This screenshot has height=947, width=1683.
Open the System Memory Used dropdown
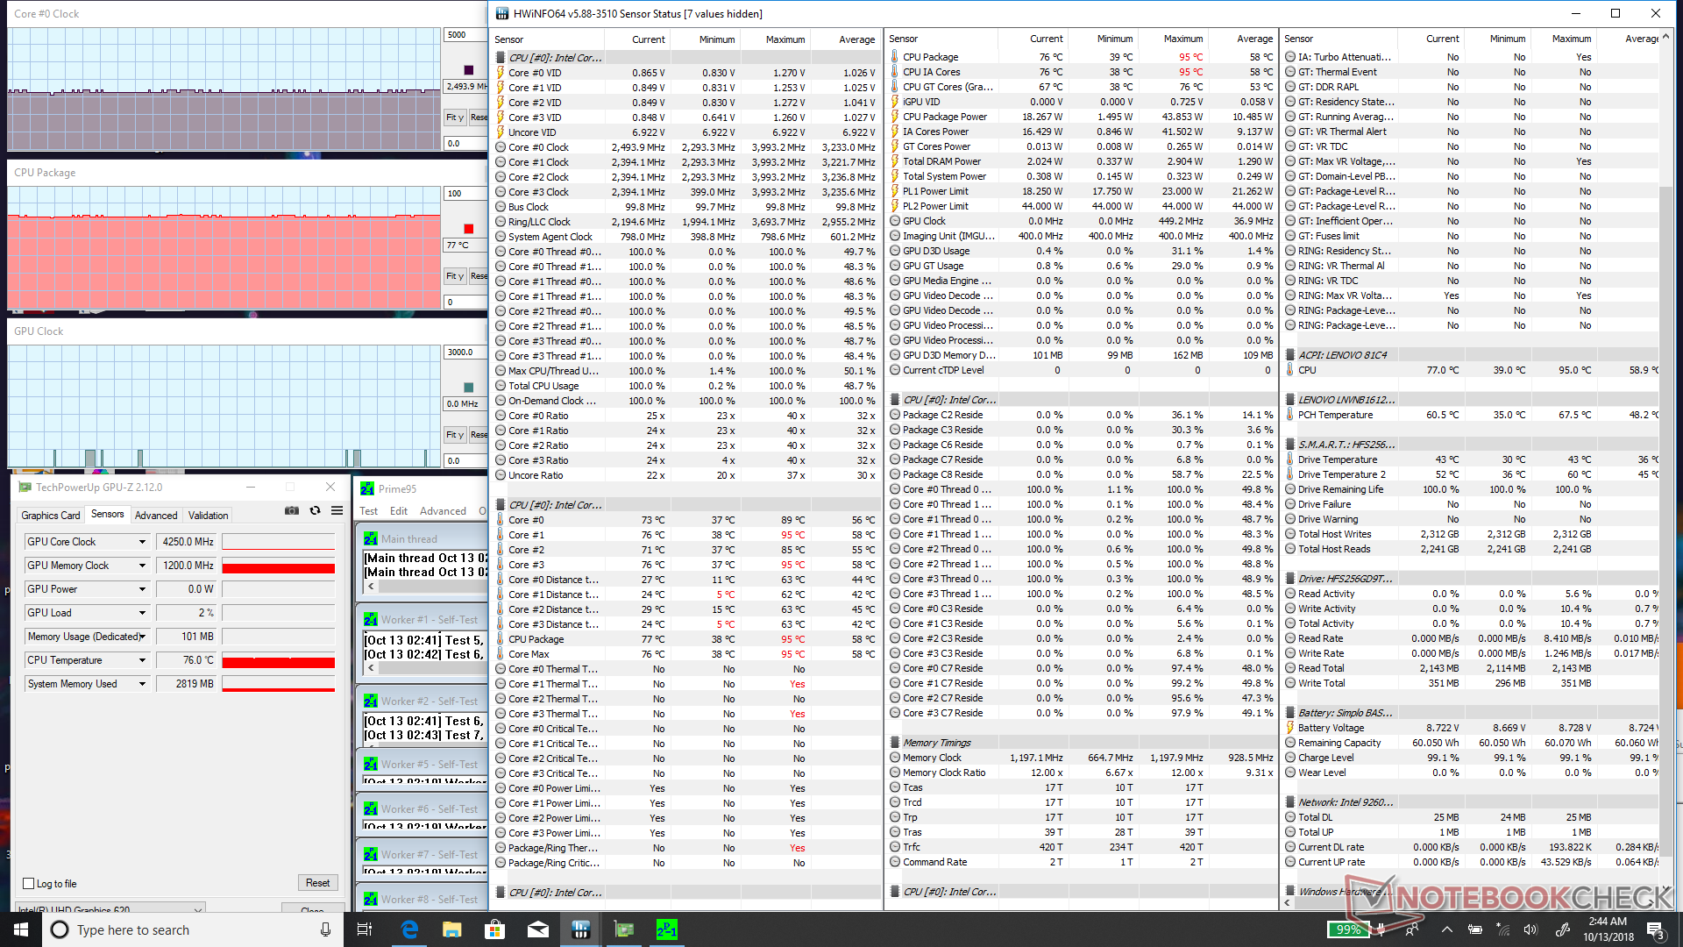[x=142, y=684]
